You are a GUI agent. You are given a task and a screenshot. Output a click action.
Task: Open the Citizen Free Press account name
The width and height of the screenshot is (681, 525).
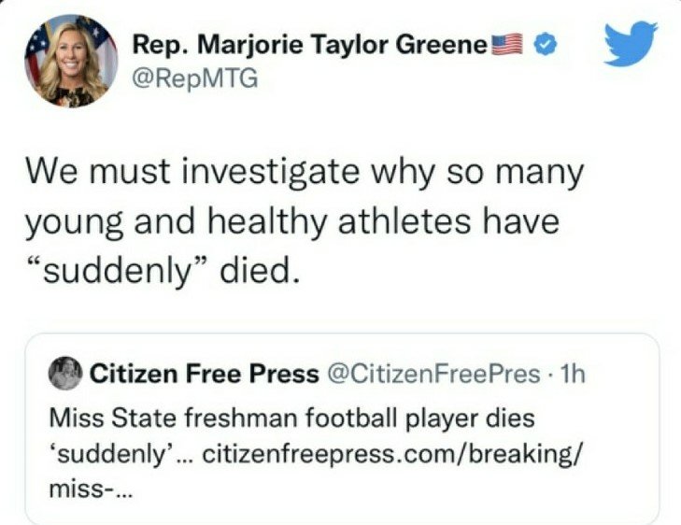(204, 376)
